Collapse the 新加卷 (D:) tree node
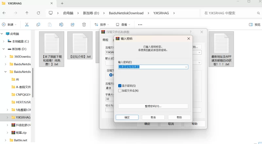 pos(4,49)
